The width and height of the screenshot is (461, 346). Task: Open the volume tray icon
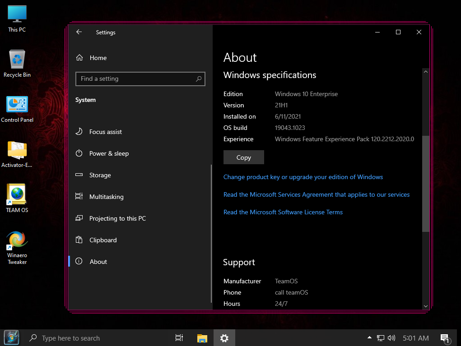click(391, 338)
